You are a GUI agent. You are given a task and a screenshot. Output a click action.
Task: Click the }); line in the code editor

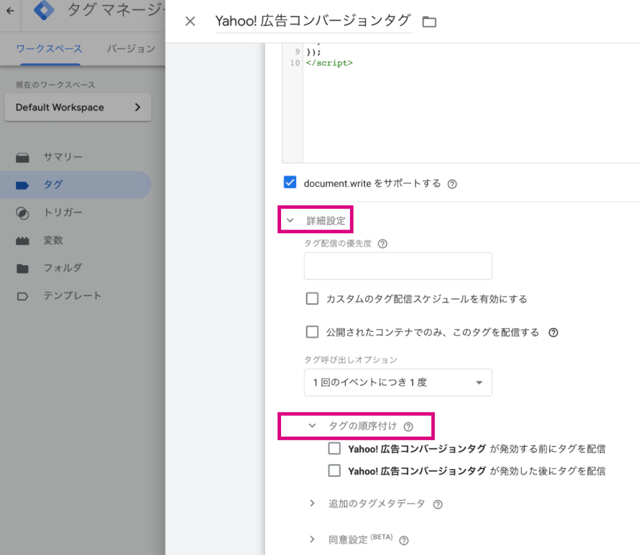pos(314,52)
